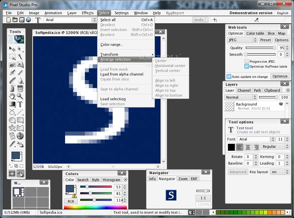Select the Ellipse shape tool
Viewport: 294px width, 218px height.
(12, 120)
